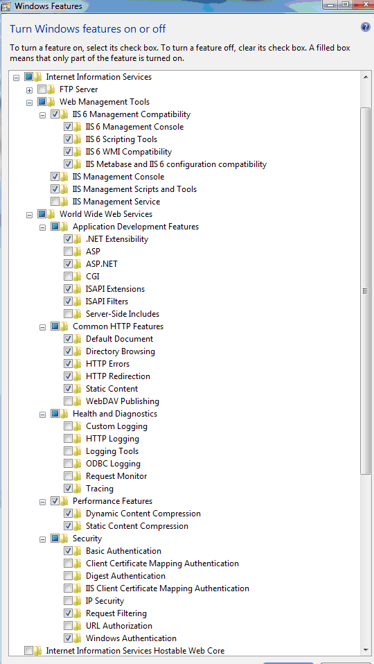Viewport: 374px width, 664px height.
Task: Expand the FTP Server node
Action: coord(29,90)
